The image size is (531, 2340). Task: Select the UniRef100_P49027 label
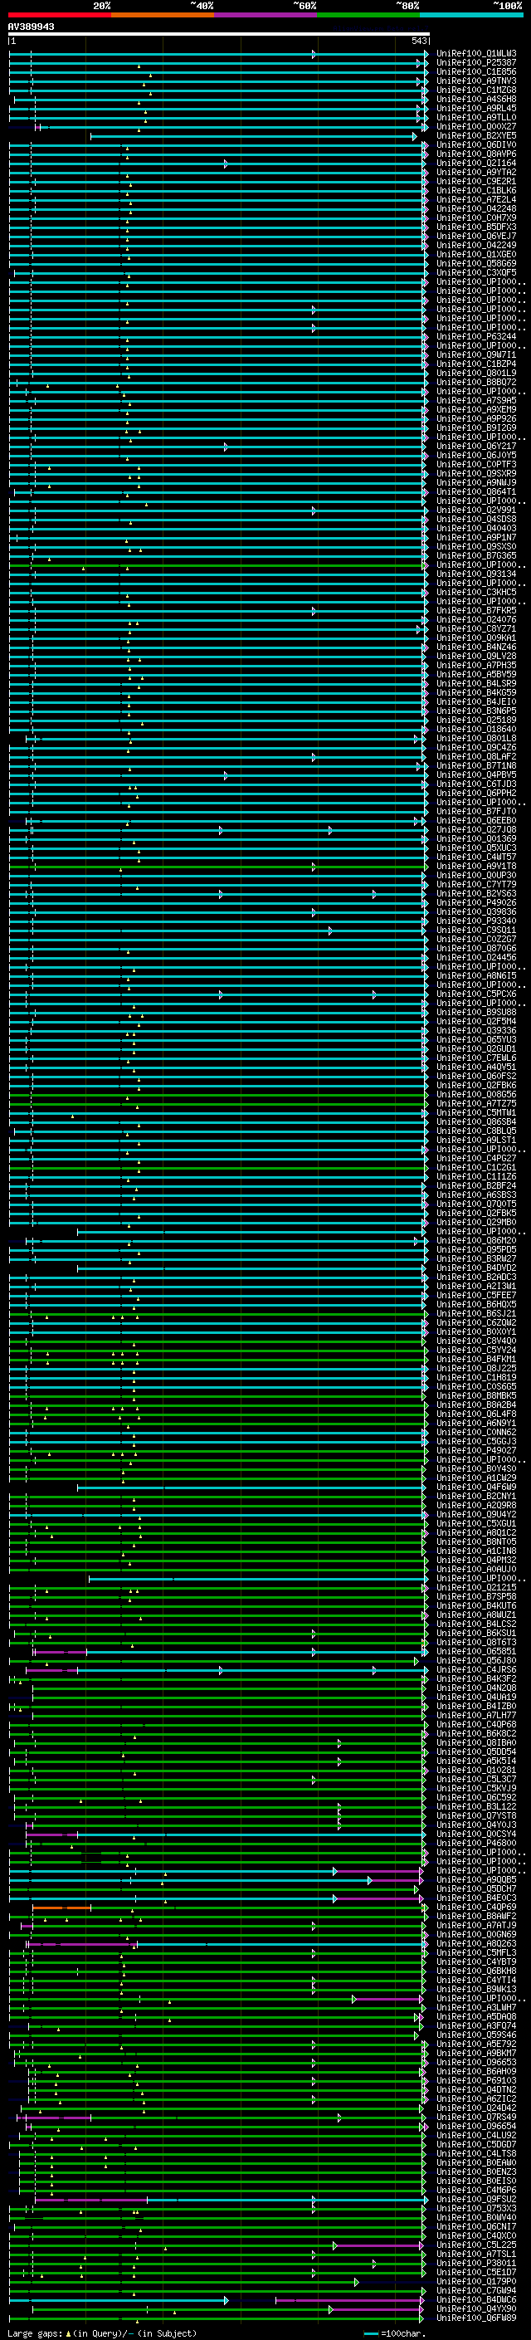click(x=476, y=1451)
